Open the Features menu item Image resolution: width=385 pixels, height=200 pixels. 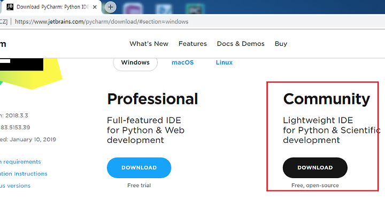click(x=192, y=44)
